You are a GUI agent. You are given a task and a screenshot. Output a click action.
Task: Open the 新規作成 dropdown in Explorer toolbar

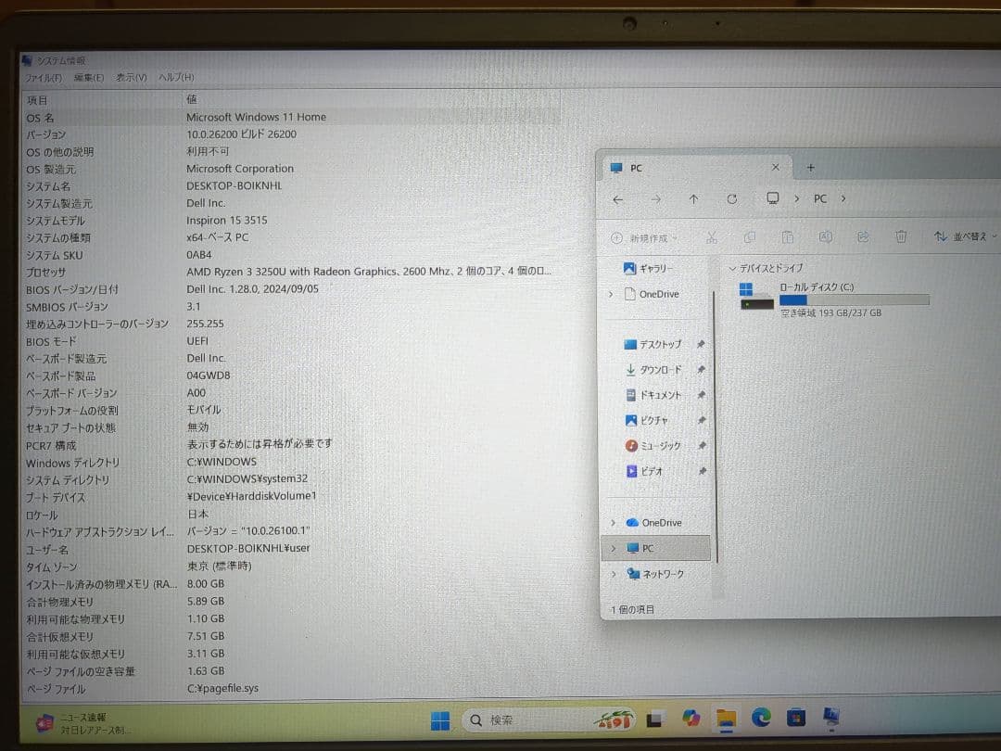(x=644, y=238)
